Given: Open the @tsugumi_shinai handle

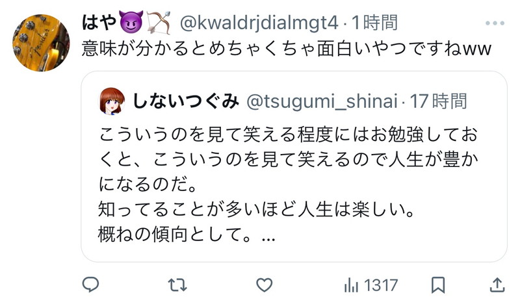Looking at the screenshot, I should coord(322,101).
